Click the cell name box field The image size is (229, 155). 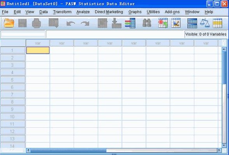[23, 34]
